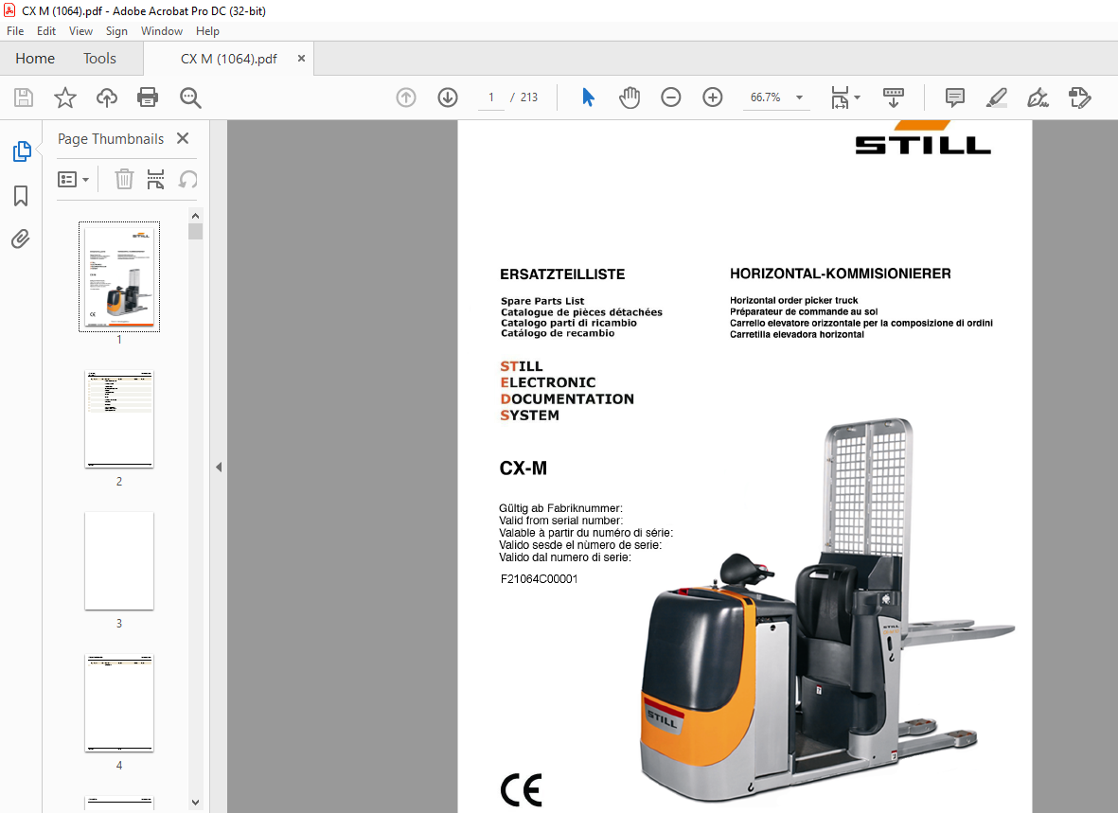Zoom out with minus icon
Image resolution: width=1118 pixels, height=813 pixels.
click(671, 97)
